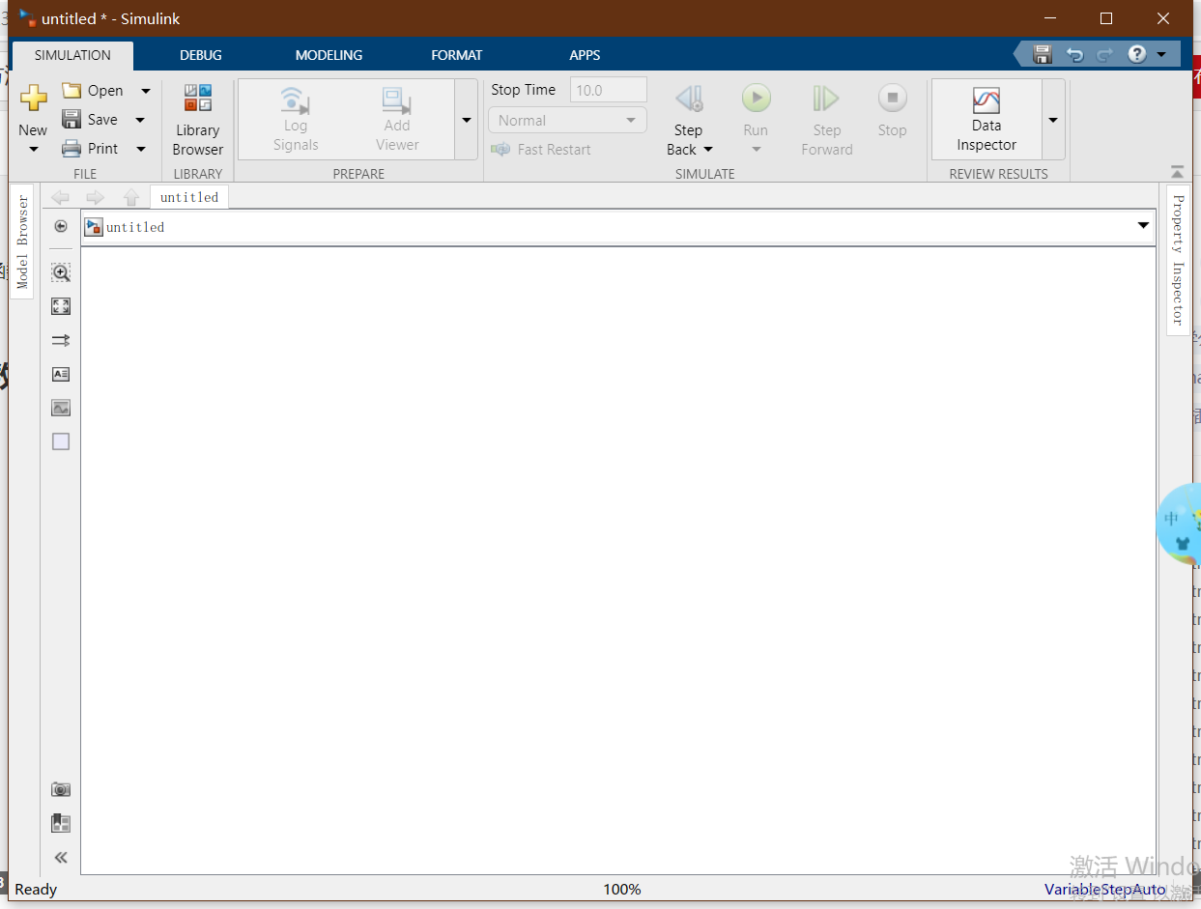The image size is (1201, 909).
Task: Switch to the DEBUG tab
Action: 201,55
